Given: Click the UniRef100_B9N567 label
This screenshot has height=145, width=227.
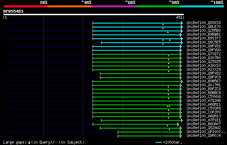Looking at the screenshot, I should click(204, 81).
